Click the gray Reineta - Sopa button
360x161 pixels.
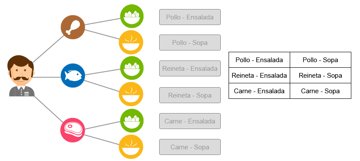click(x=190, y=95)
